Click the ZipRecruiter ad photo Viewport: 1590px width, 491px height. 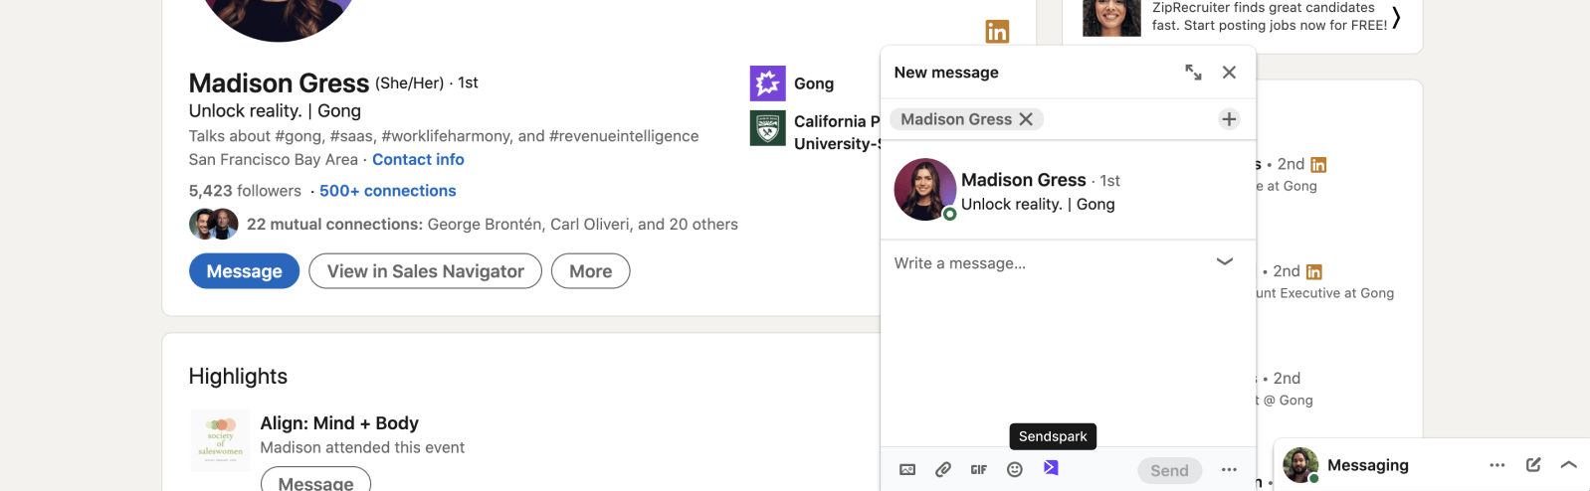(x=1111, y=17)
